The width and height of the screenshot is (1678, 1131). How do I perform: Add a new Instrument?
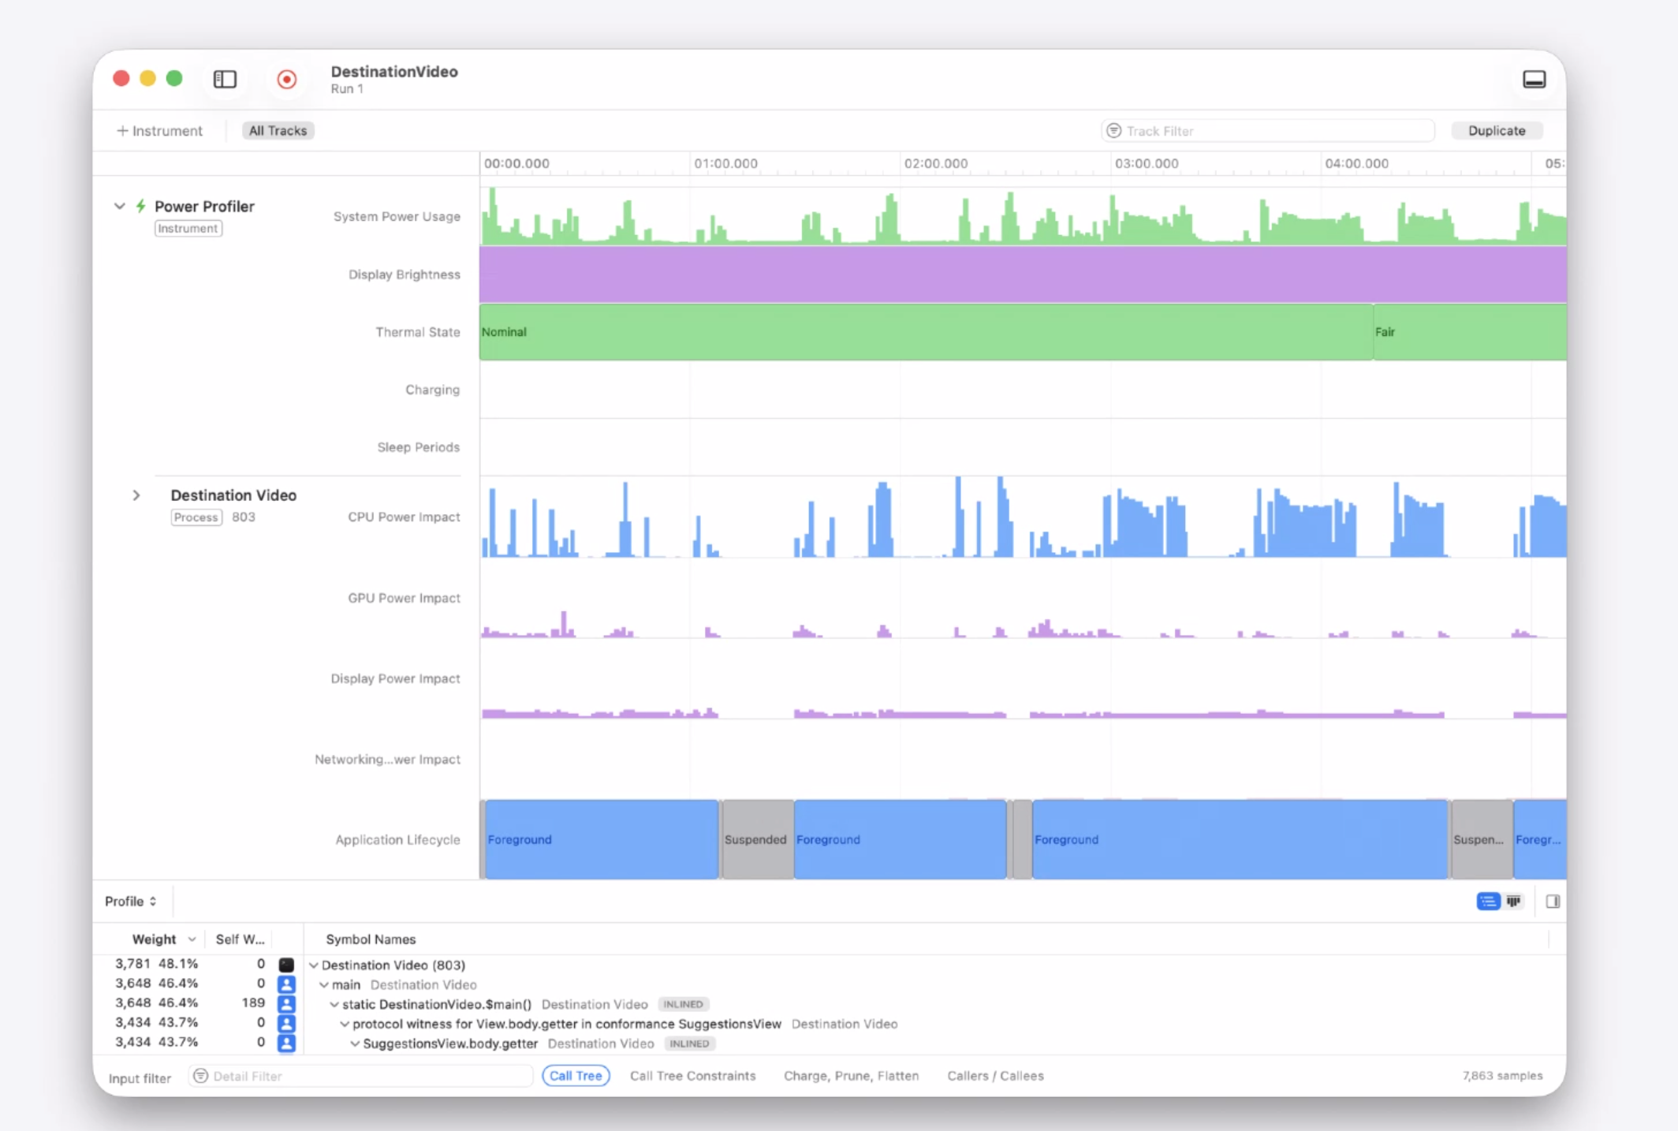coord(159,131)
